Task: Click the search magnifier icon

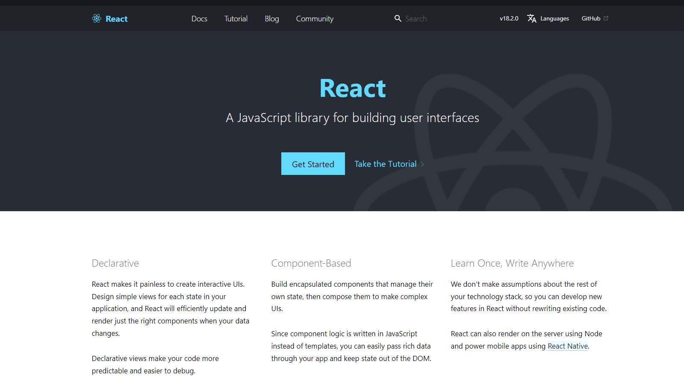Action: pyautogui.click(x=398, y=18)
